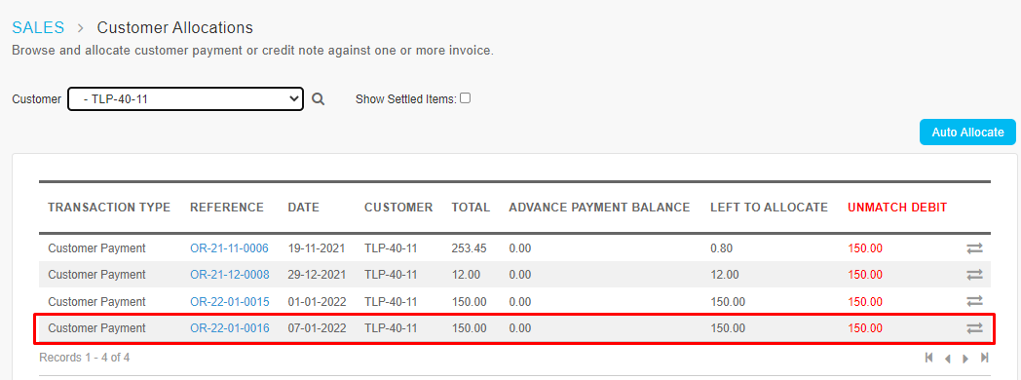The image size is (1021, 380).
Task: Click allocate arrows icon for OR-22-01-0016
Action: tap(974, 328)
